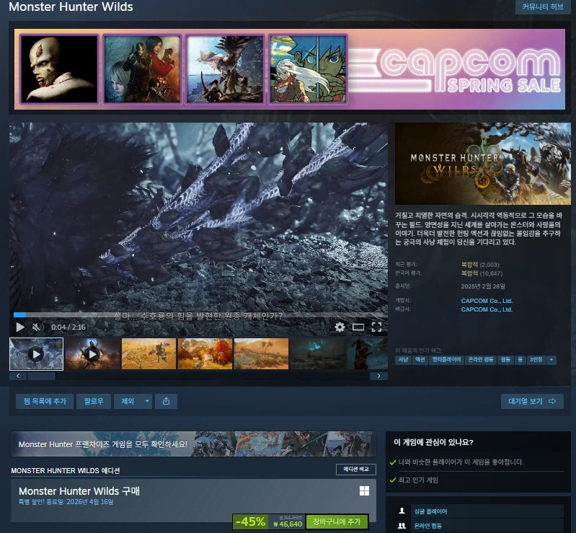This screenshot has height=533, width=576.
Task: Open video settings gear icon
Action: coord(340,327)
